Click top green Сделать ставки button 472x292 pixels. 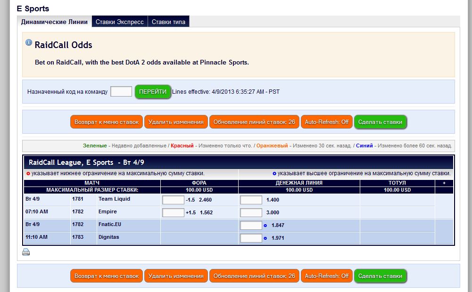(x=380, y=122)
